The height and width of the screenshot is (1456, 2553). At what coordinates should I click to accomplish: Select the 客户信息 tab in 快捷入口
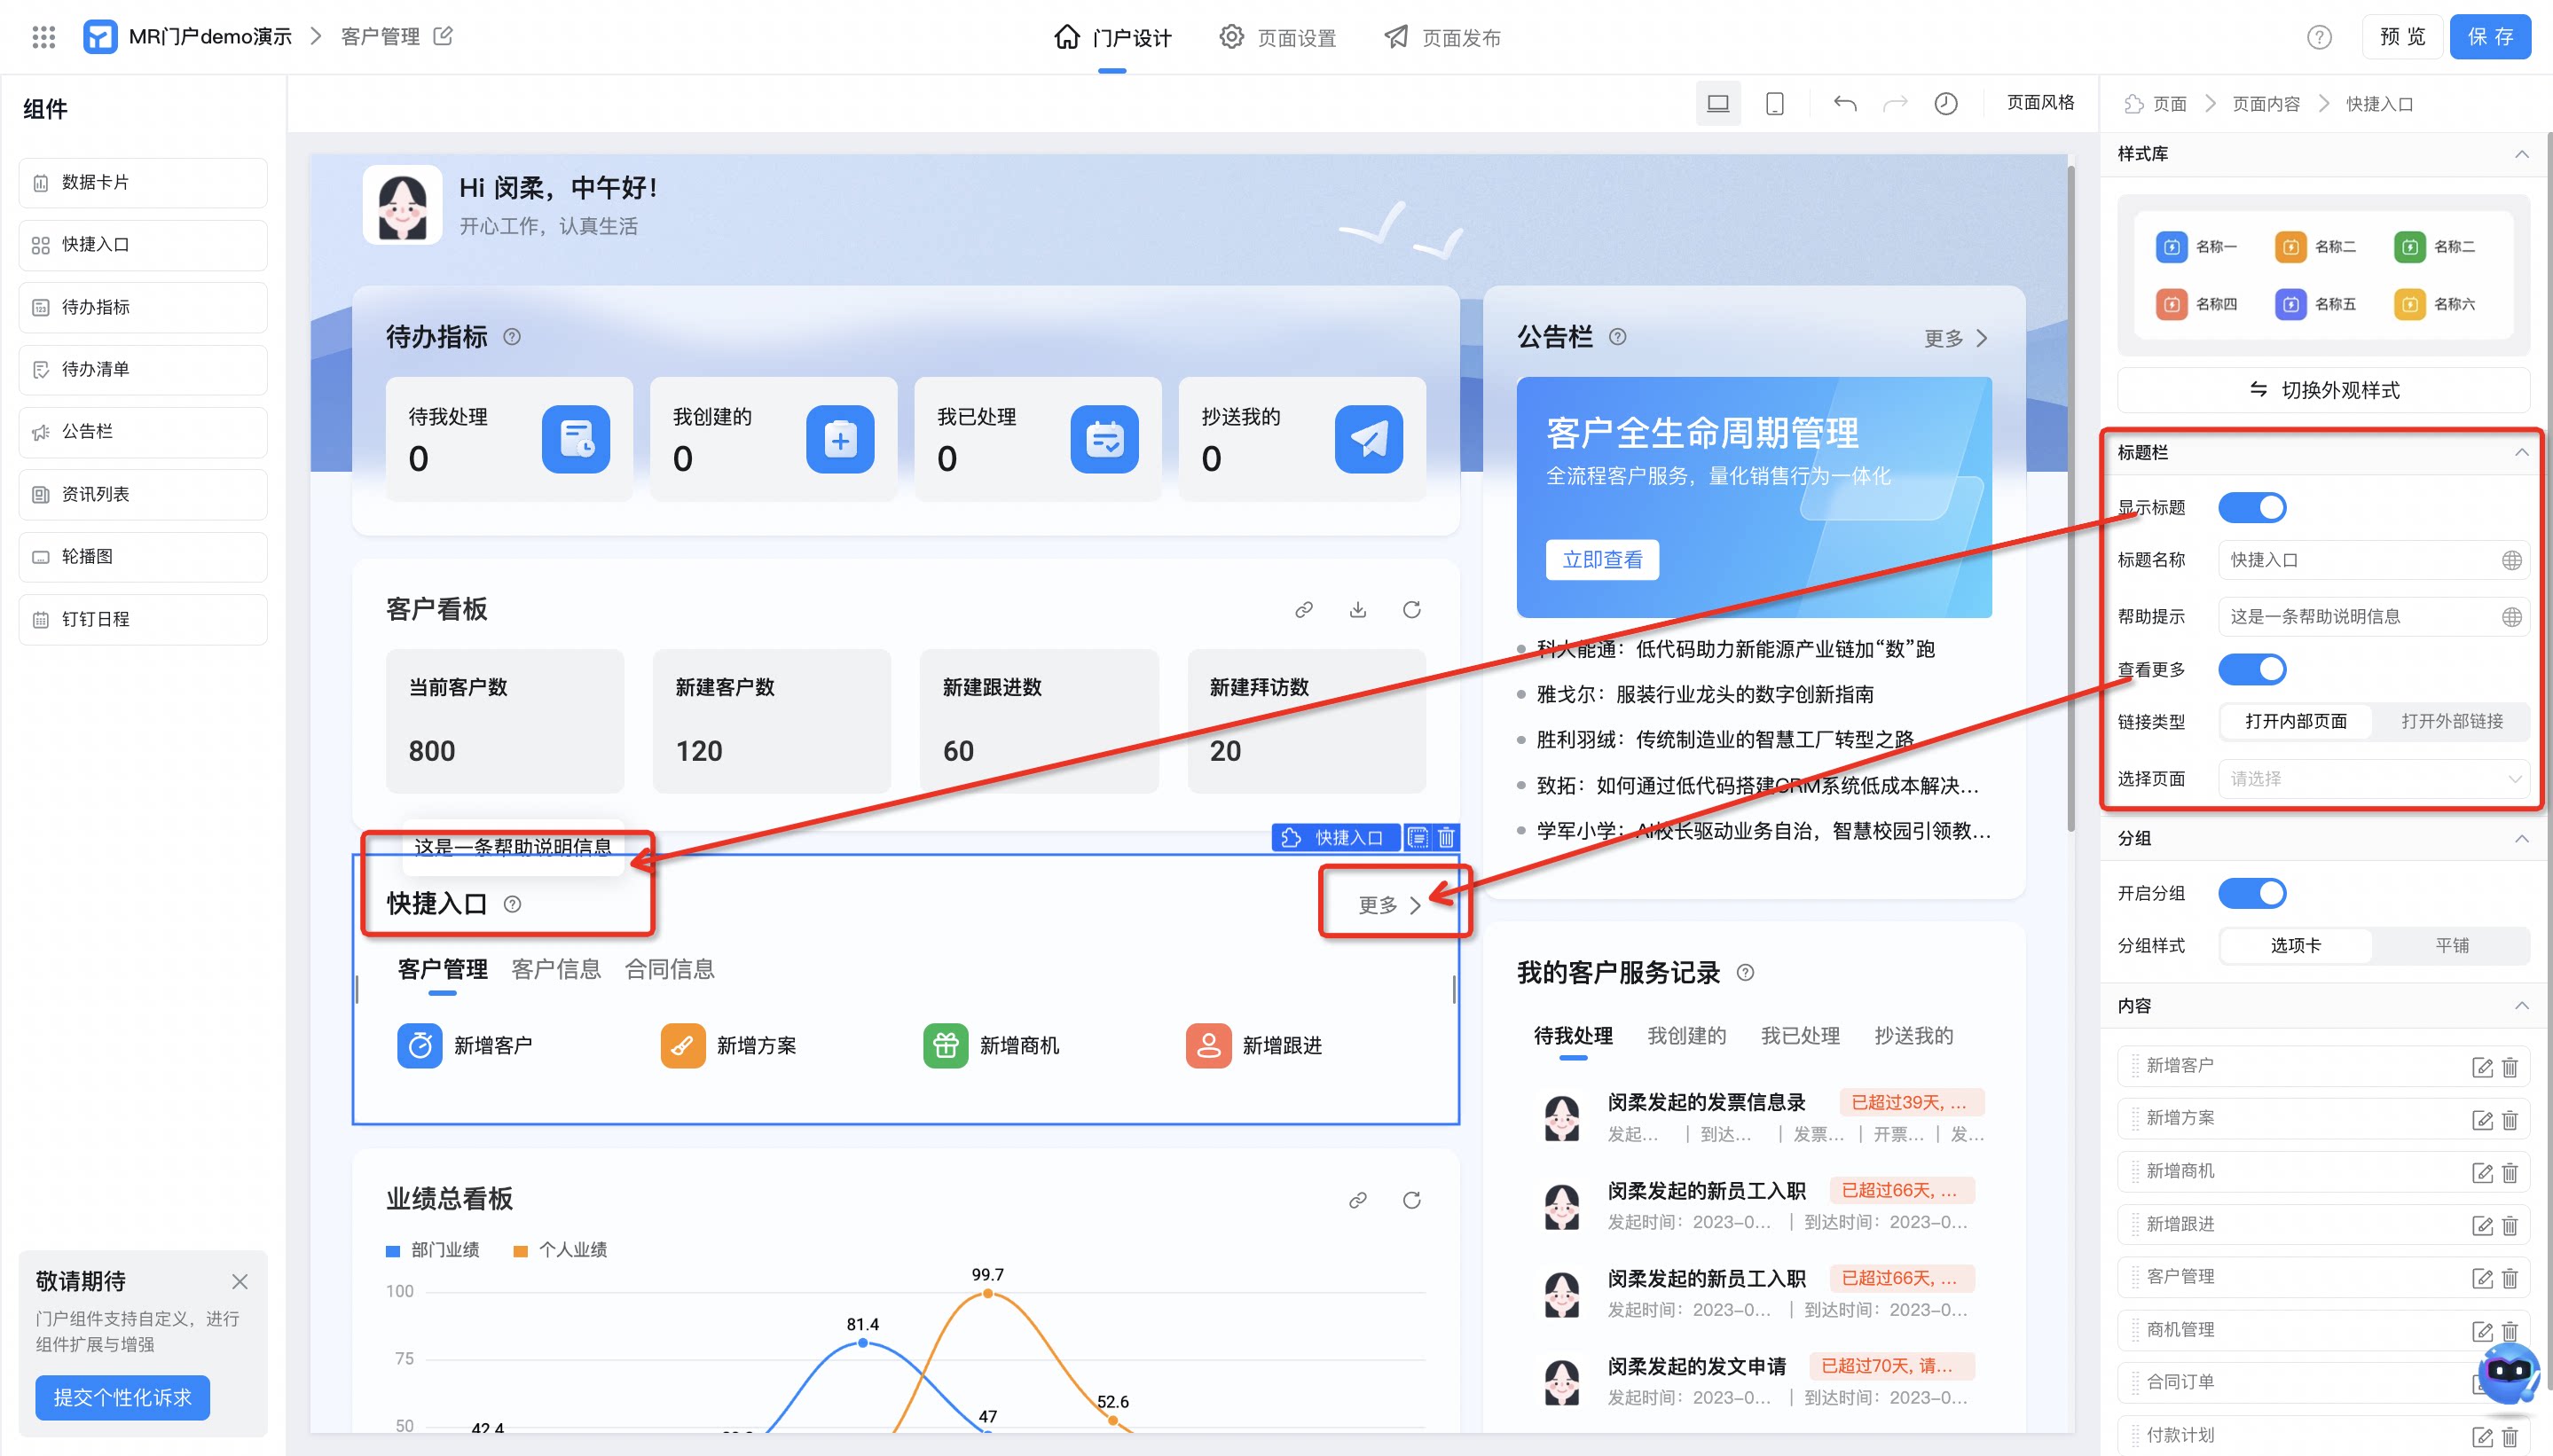556,969
